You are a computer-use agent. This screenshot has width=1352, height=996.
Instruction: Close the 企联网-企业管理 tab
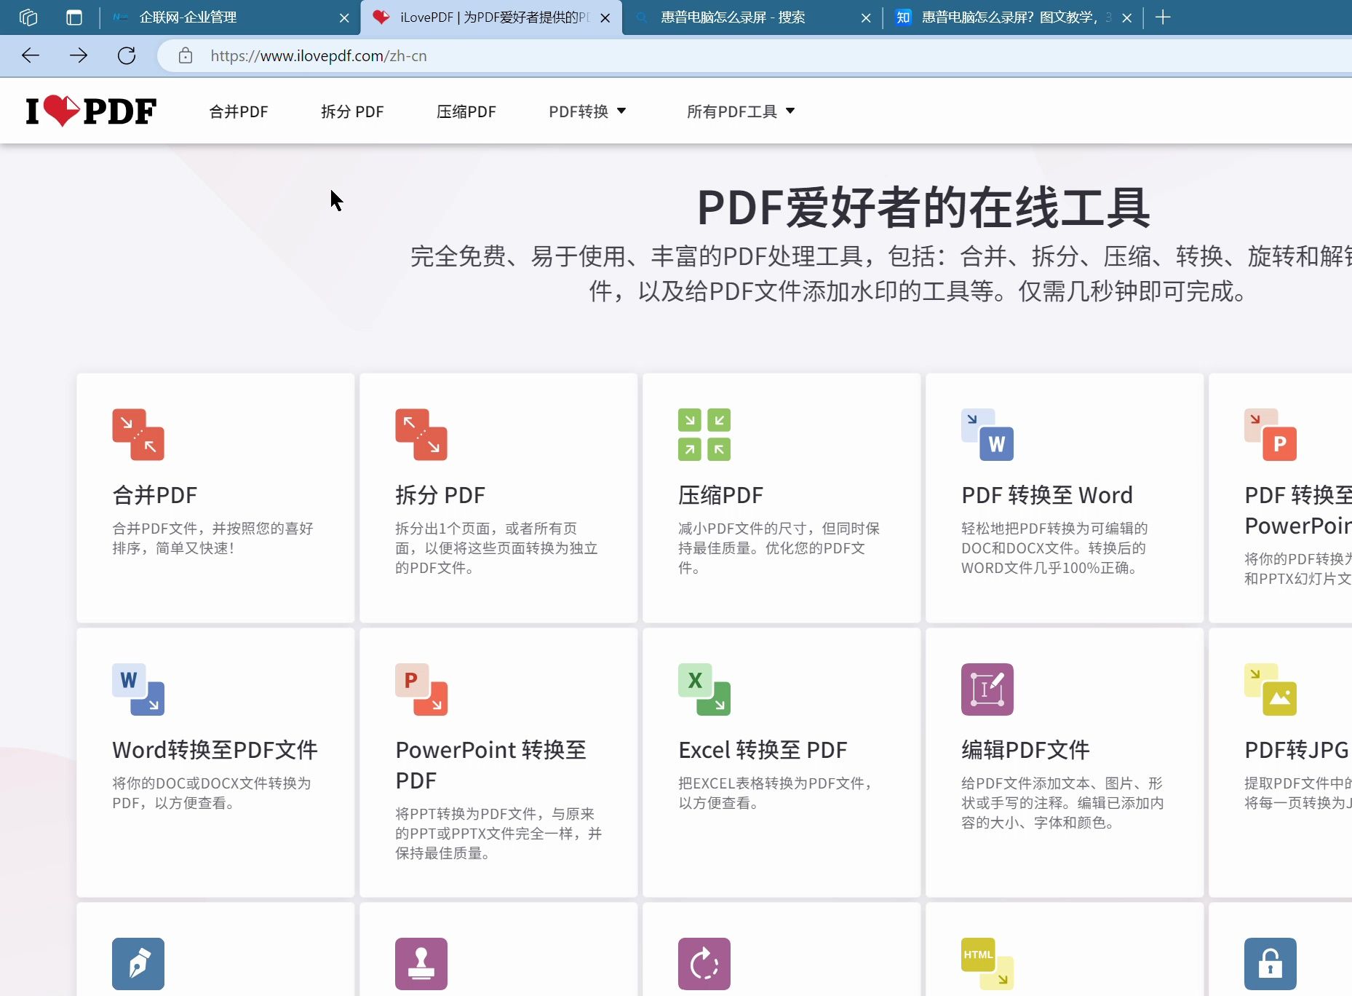pyautogui.click(x=344, y=18)
